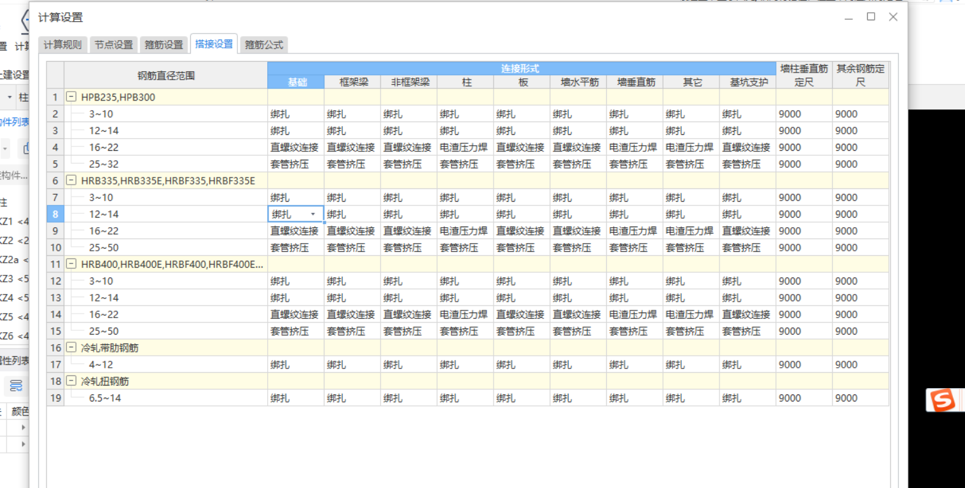Open the 节点设置 tab
The image size is (965, 488).
click(114, 45)
